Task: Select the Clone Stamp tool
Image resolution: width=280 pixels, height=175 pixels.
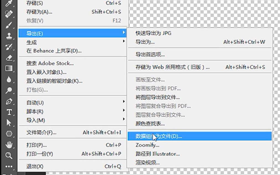Action: pyautogui.click(x=9, y=36)
